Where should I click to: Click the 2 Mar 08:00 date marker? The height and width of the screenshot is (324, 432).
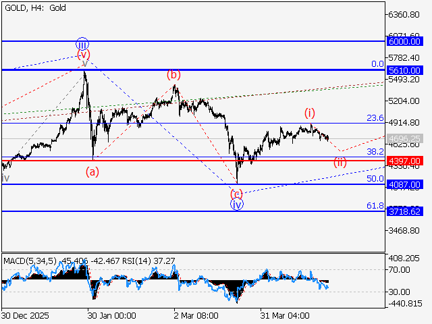click(196, 315)
